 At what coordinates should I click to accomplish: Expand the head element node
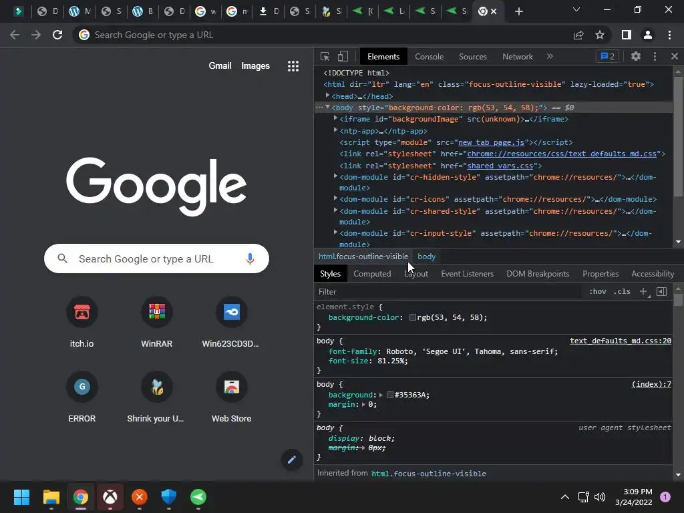click(x=327, y=96)
